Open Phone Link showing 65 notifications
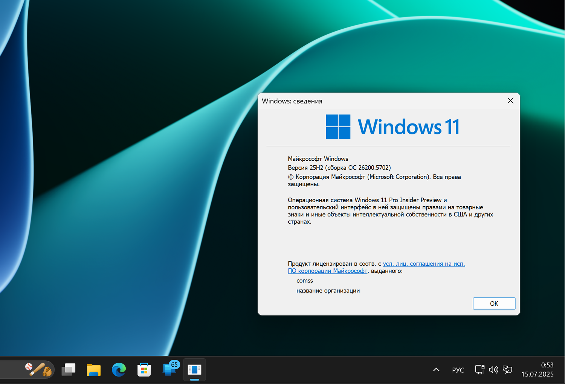 (169, 371)
